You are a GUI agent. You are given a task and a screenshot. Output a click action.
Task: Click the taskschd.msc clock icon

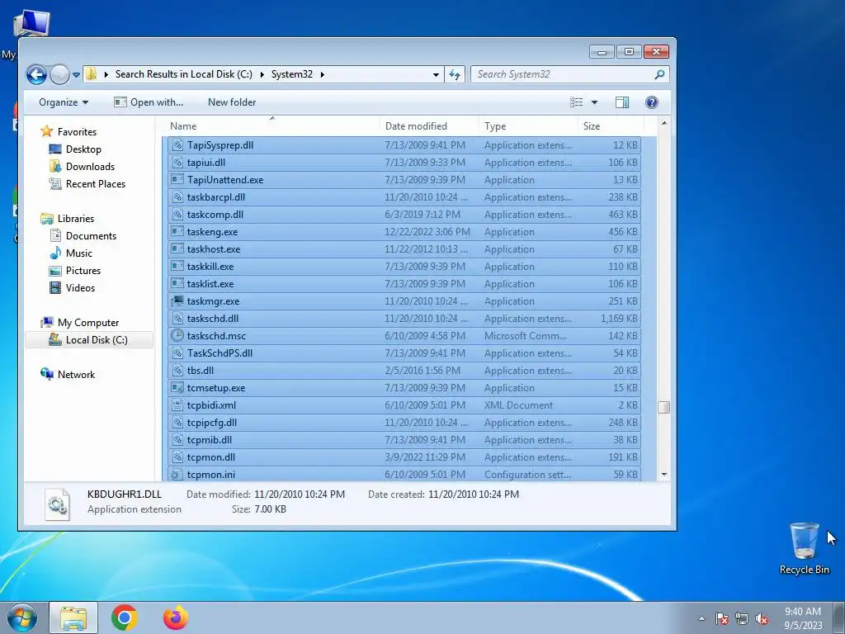[177, 335]
